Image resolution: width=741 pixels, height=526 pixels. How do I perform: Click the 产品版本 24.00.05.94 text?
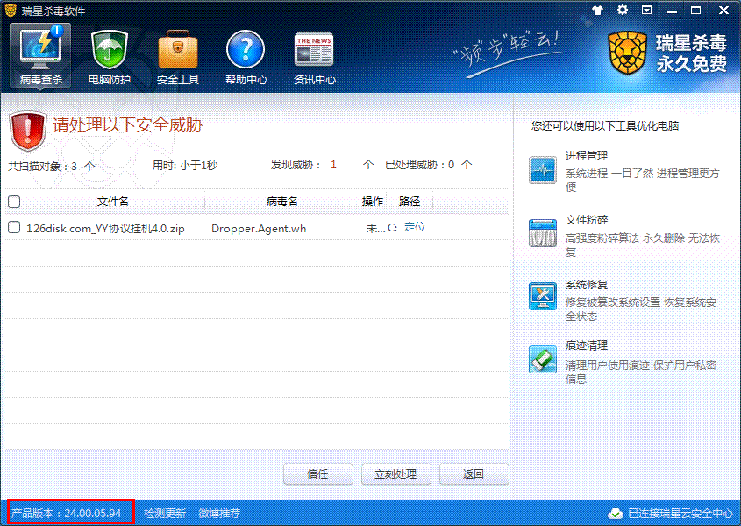click(66, 513)
